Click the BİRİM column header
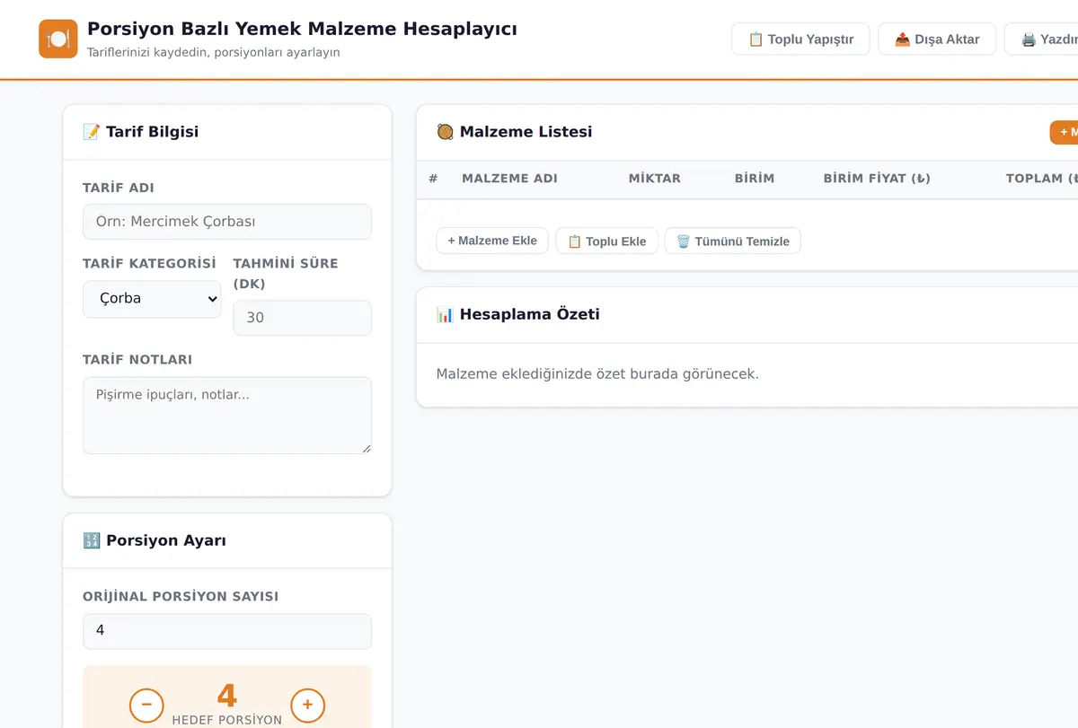The height and width of the screenshot is (728, 1078). pyautogui.click(x=755, y=179)
